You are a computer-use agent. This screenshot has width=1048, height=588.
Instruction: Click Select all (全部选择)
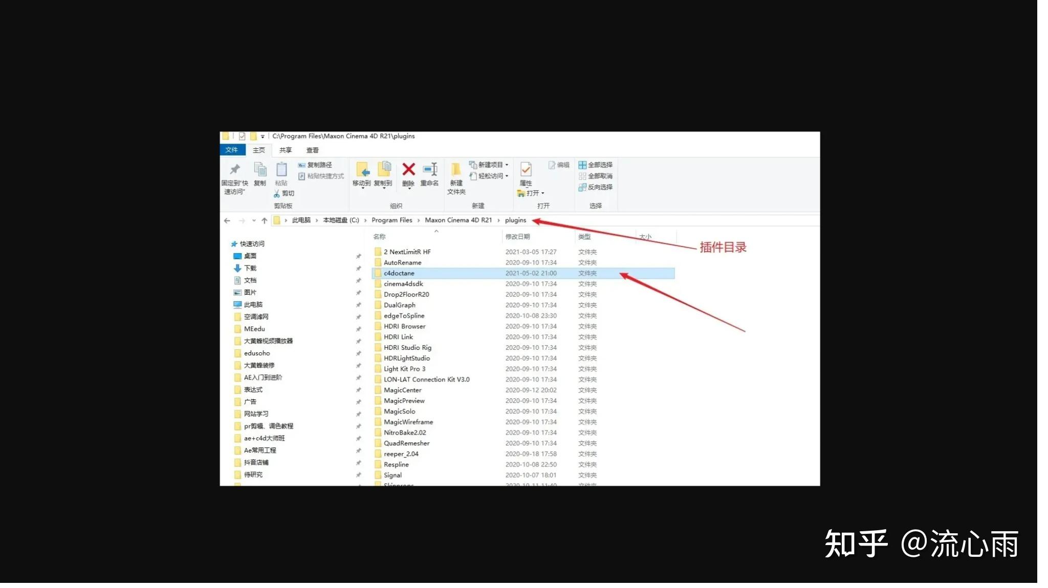[596, 165]
